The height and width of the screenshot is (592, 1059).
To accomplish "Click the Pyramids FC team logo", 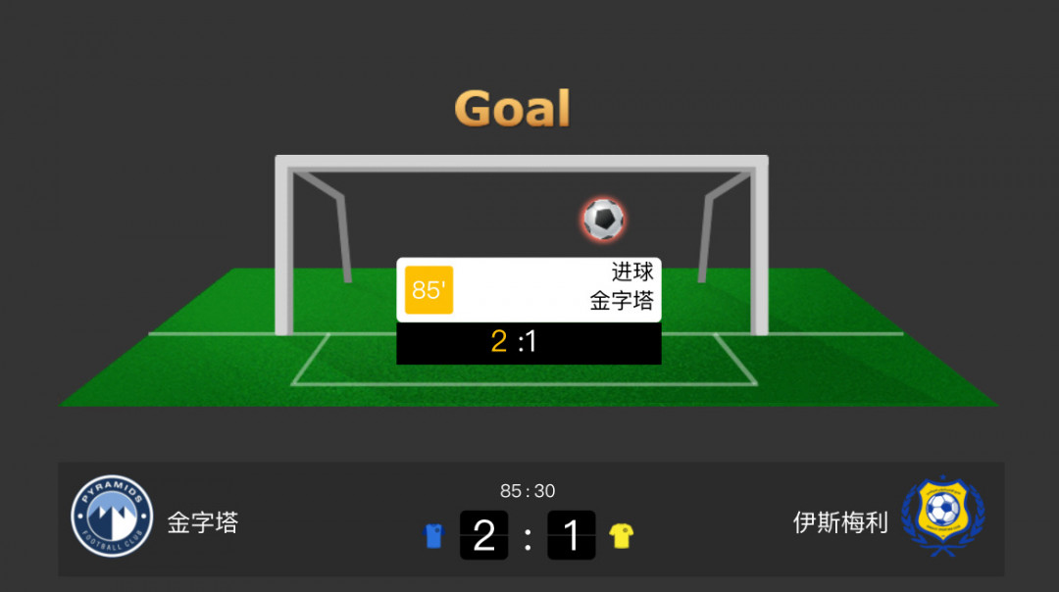I will (112, 517).
